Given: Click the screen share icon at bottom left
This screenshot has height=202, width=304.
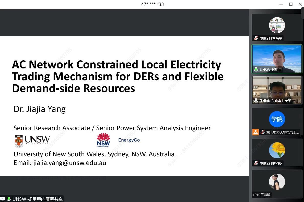Looking at the screenshot, I should coord(3,199).
